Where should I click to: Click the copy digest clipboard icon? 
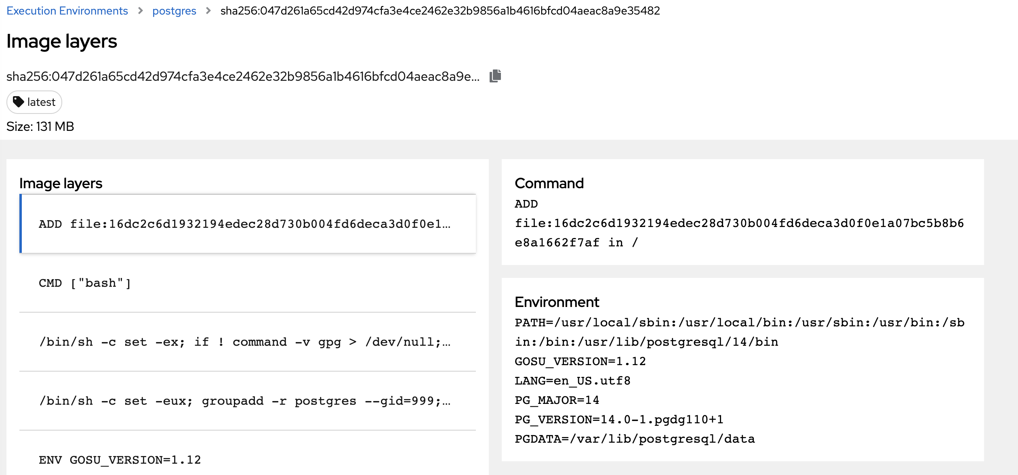495,76
